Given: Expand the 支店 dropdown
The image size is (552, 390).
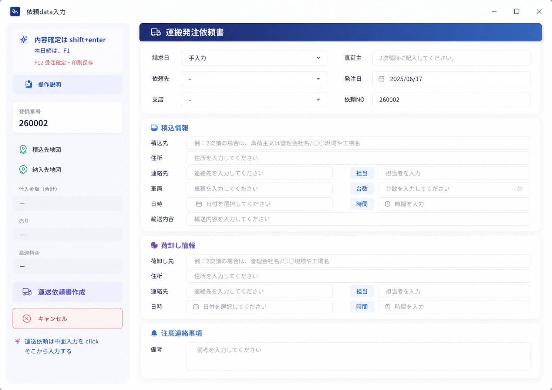Looking at the screenshot, I should 254,100.
